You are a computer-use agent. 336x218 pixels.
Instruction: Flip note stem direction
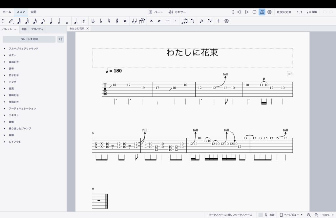coord(192,21)
